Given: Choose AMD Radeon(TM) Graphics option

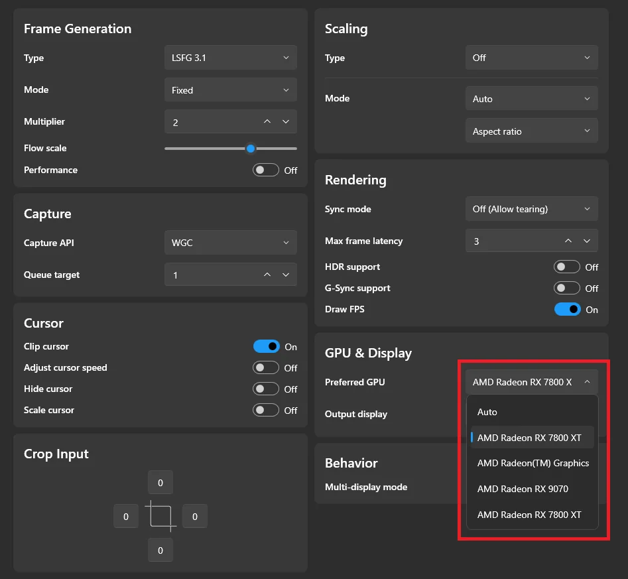Looking at the screenshot, I should tap(533, 463).
